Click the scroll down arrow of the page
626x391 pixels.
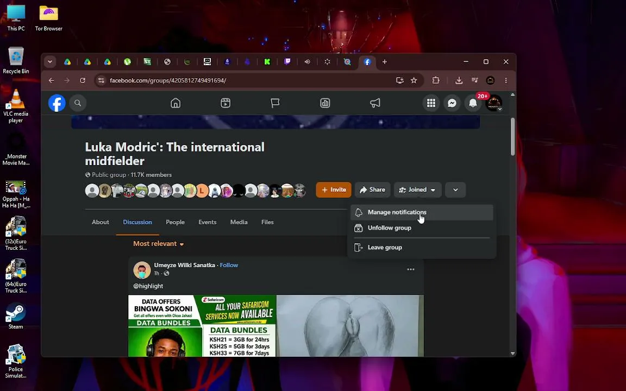click(x=512, y=354)
